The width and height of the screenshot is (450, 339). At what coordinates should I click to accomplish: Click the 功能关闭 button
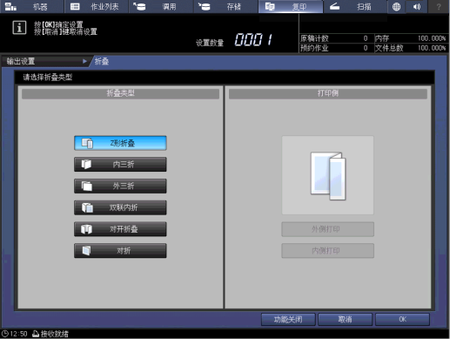[x=288, y=319]
